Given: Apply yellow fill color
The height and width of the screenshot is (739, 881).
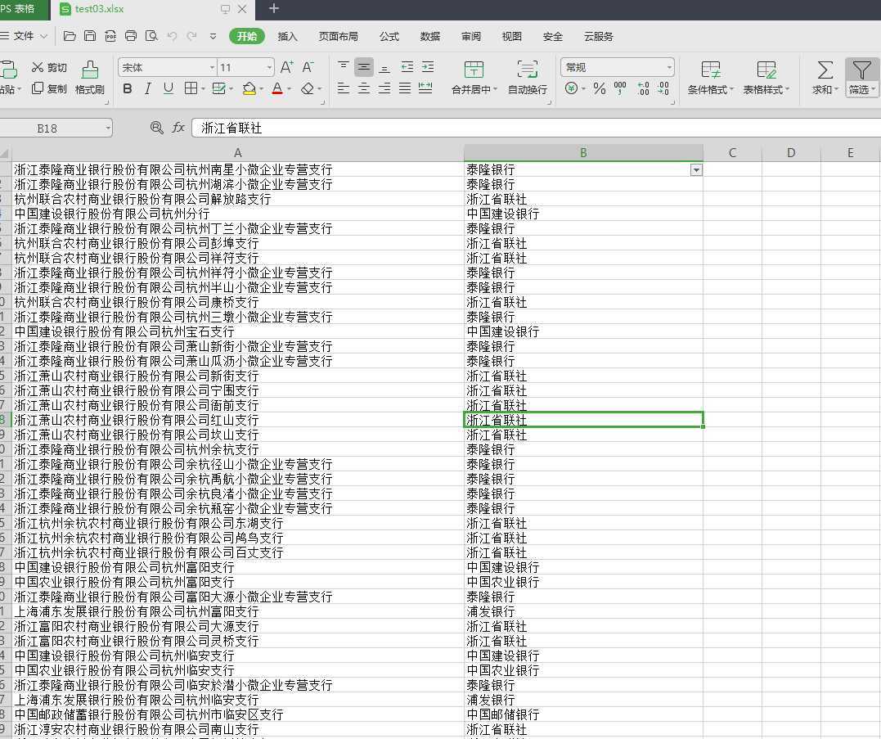Looking at the screenshot, I should [x=249, y=88].
